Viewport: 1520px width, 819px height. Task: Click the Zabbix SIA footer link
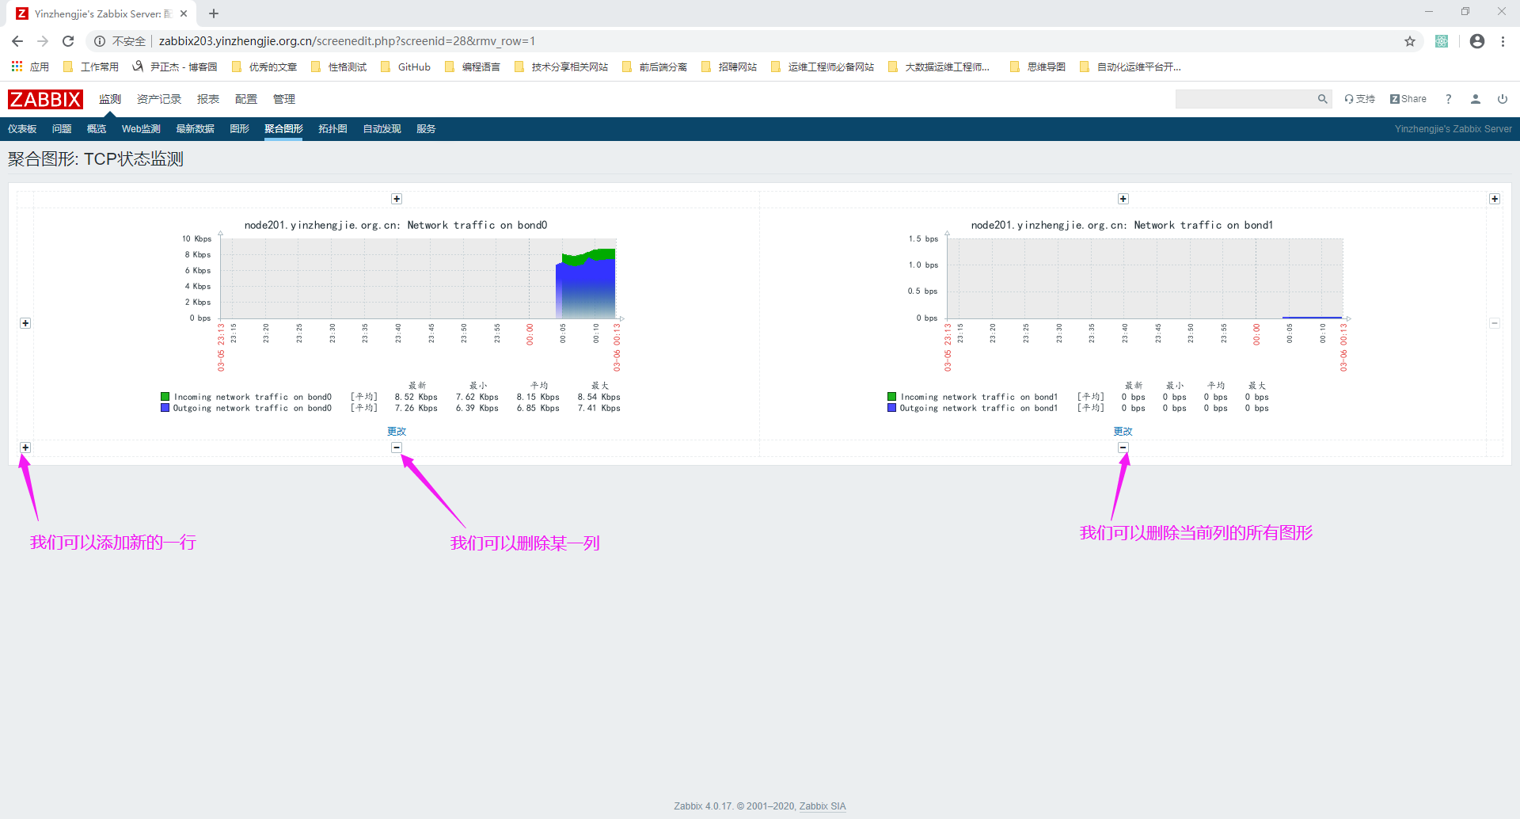(x=823, y=806)
